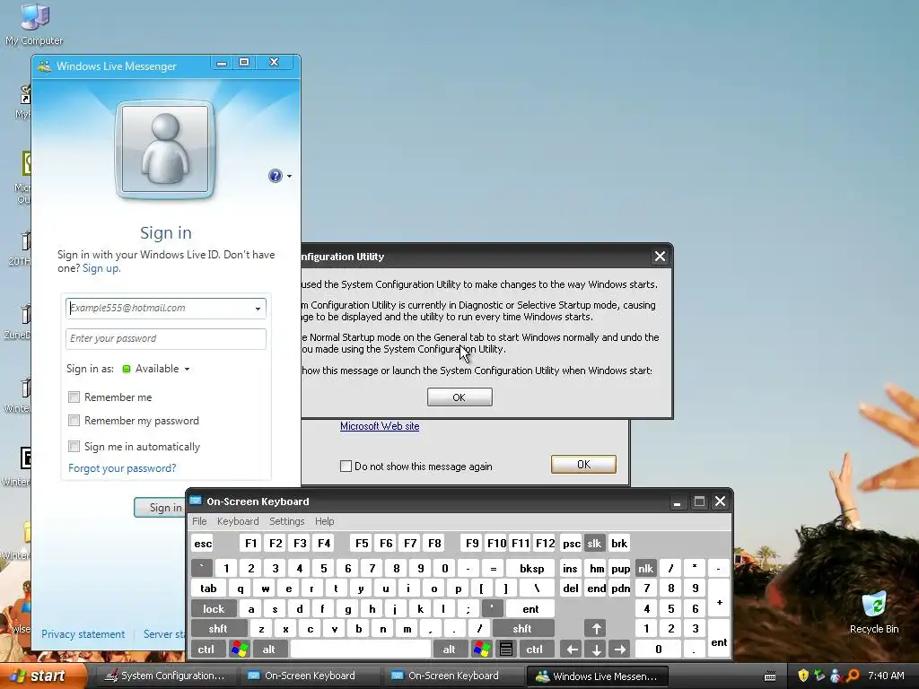Click the context menu key on keyboard
The image size is (919, 689).
506,650
